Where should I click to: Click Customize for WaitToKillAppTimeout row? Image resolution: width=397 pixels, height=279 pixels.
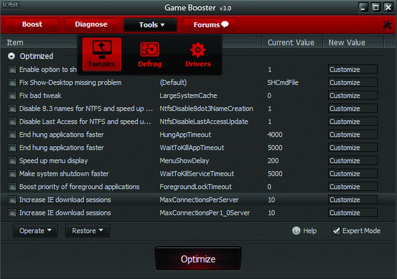coord(353,148)
